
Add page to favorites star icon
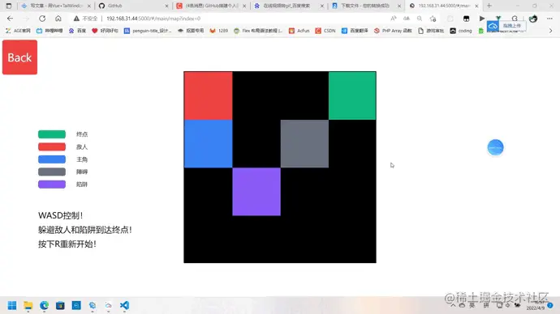pos(433,19)
